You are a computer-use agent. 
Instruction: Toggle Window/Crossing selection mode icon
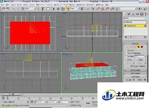point(53,9)
